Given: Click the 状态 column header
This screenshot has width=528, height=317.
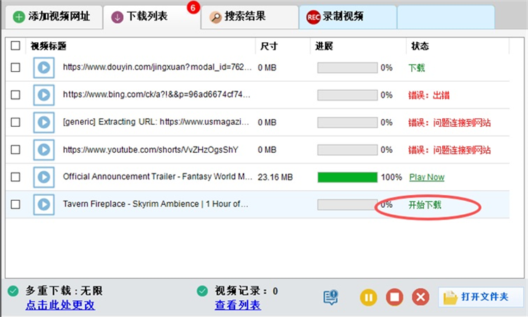Looking at the screenshot, I should click(x=420, y=46).
